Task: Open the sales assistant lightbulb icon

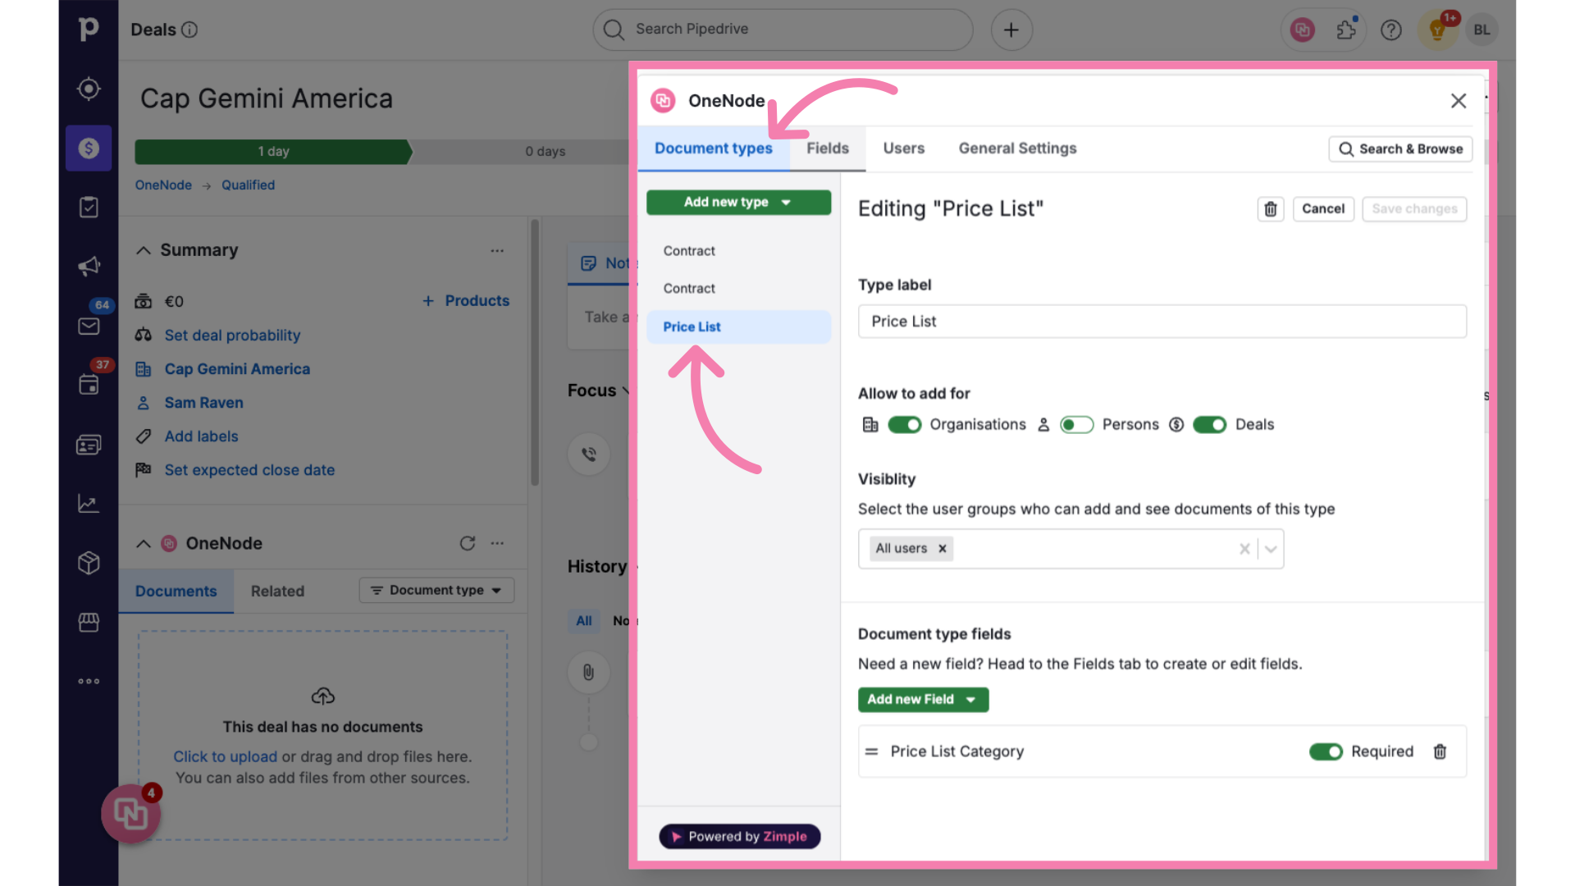Action: [1437, 30]
